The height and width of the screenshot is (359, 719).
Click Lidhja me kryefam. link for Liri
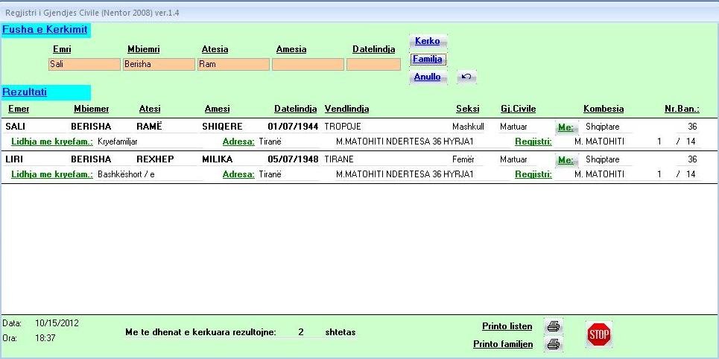(52, 174)
